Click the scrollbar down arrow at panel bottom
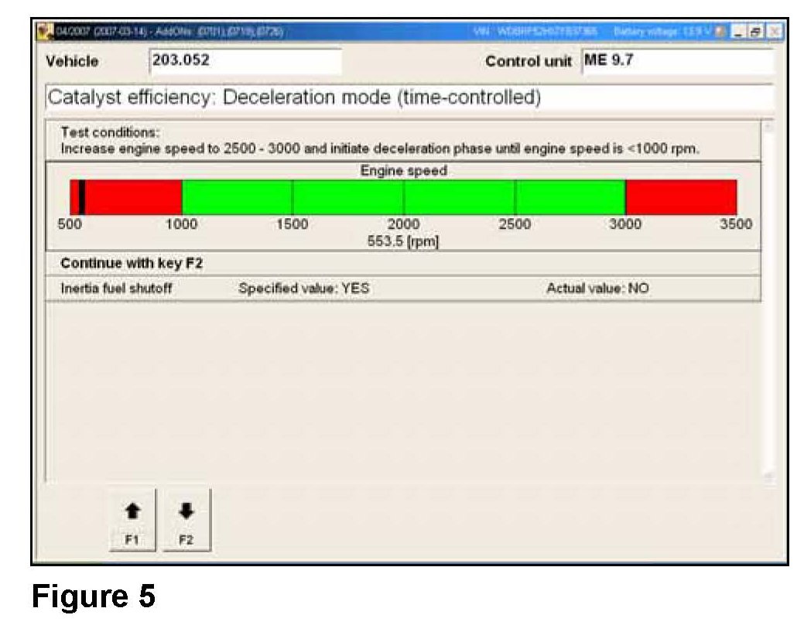 click(x=768, y=479)
